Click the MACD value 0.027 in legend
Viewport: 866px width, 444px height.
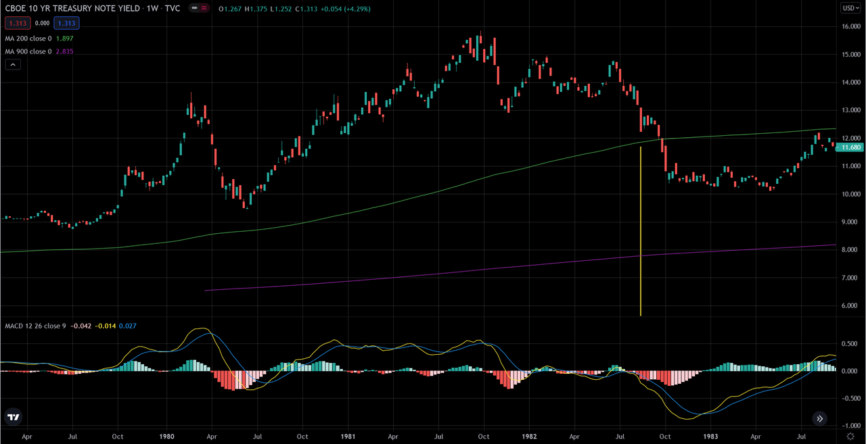click(127, 326)
